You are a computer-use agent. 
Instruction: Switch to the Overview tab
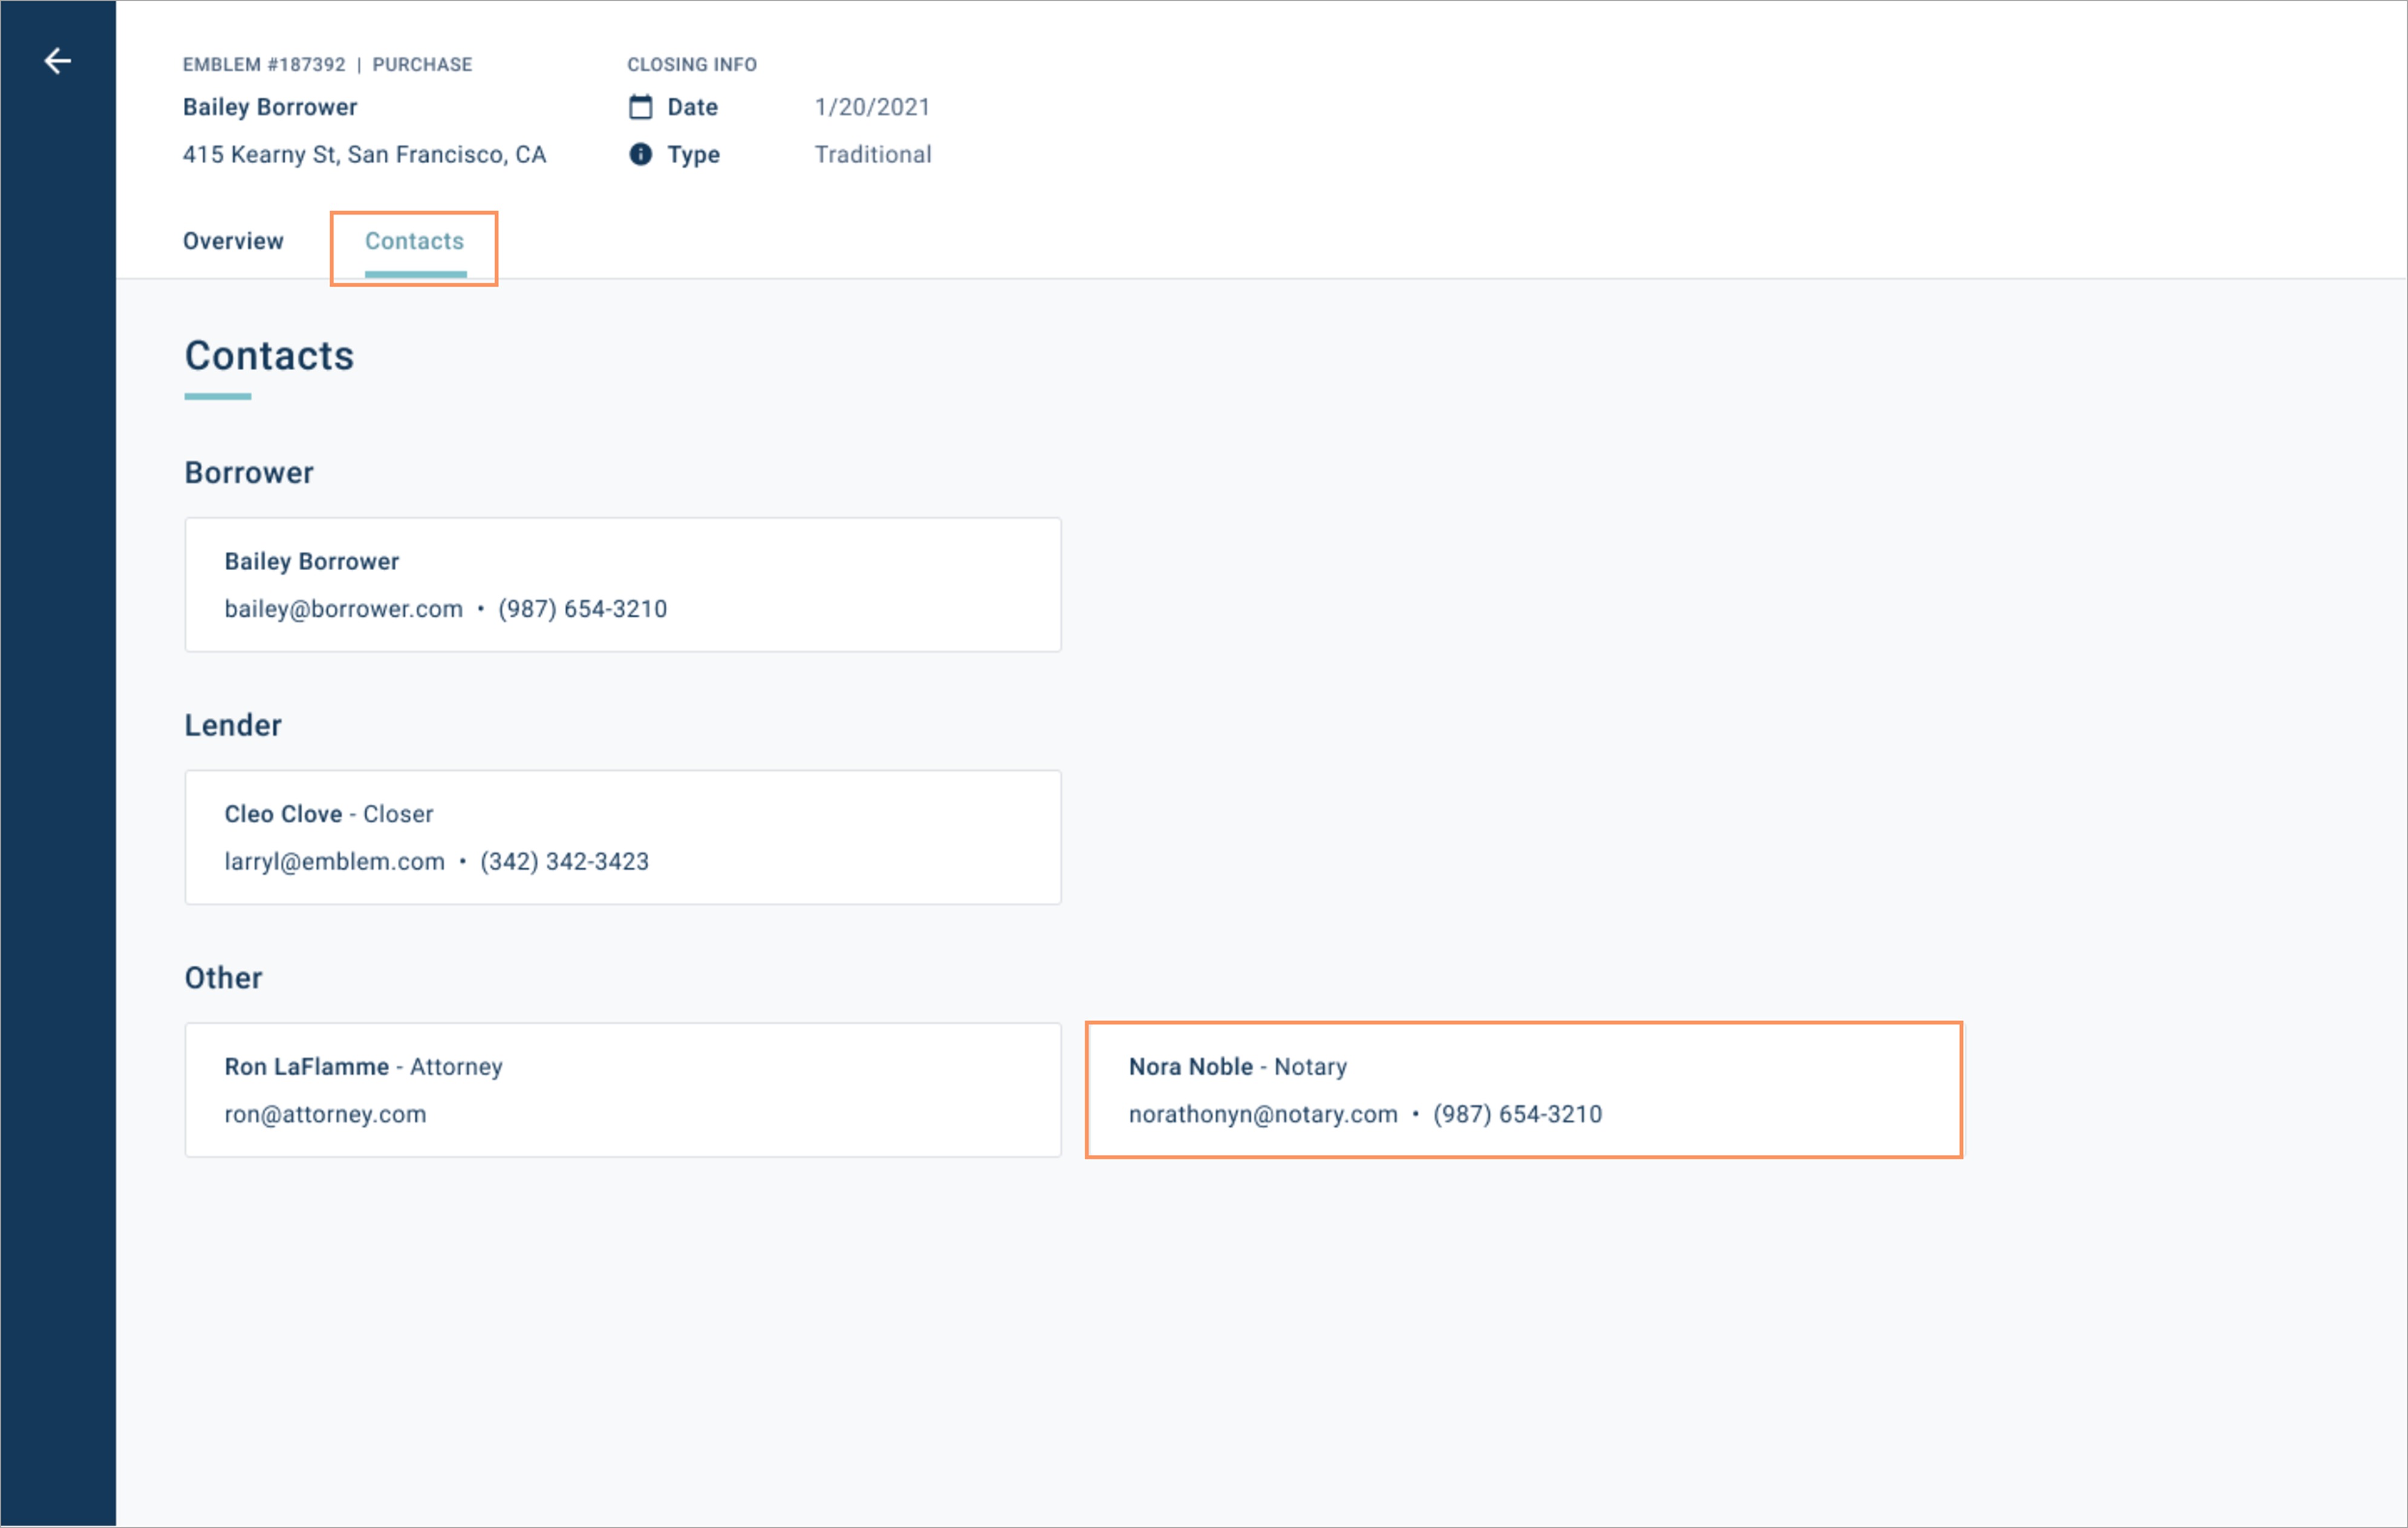click(233, 241)
